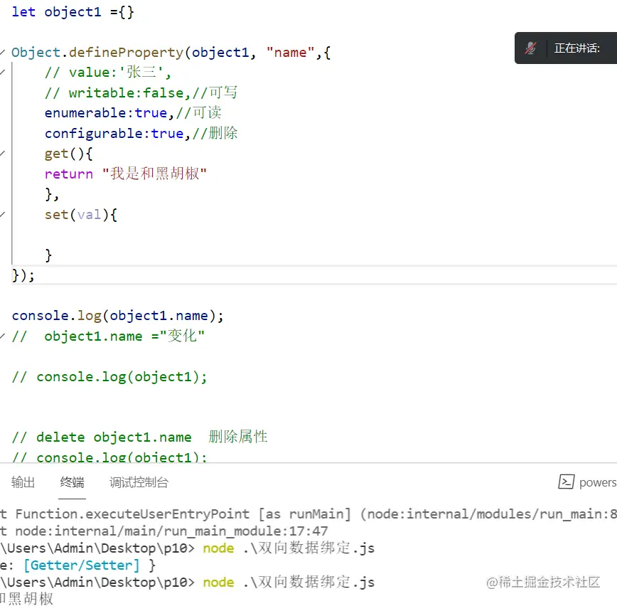Click the muted microphone icon in overlay
Image resolution: width=617 pixels, height=606 pixels.
[530, 48]
